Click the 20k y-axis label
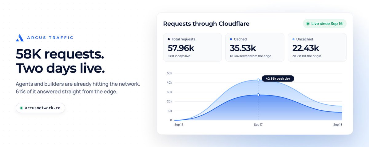369x147 pixels. [169, 101]
